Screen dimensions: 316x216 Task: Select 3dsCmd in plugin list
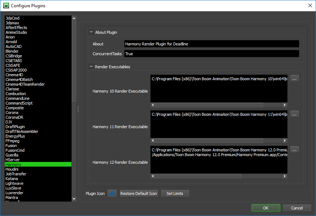(38, 18)
